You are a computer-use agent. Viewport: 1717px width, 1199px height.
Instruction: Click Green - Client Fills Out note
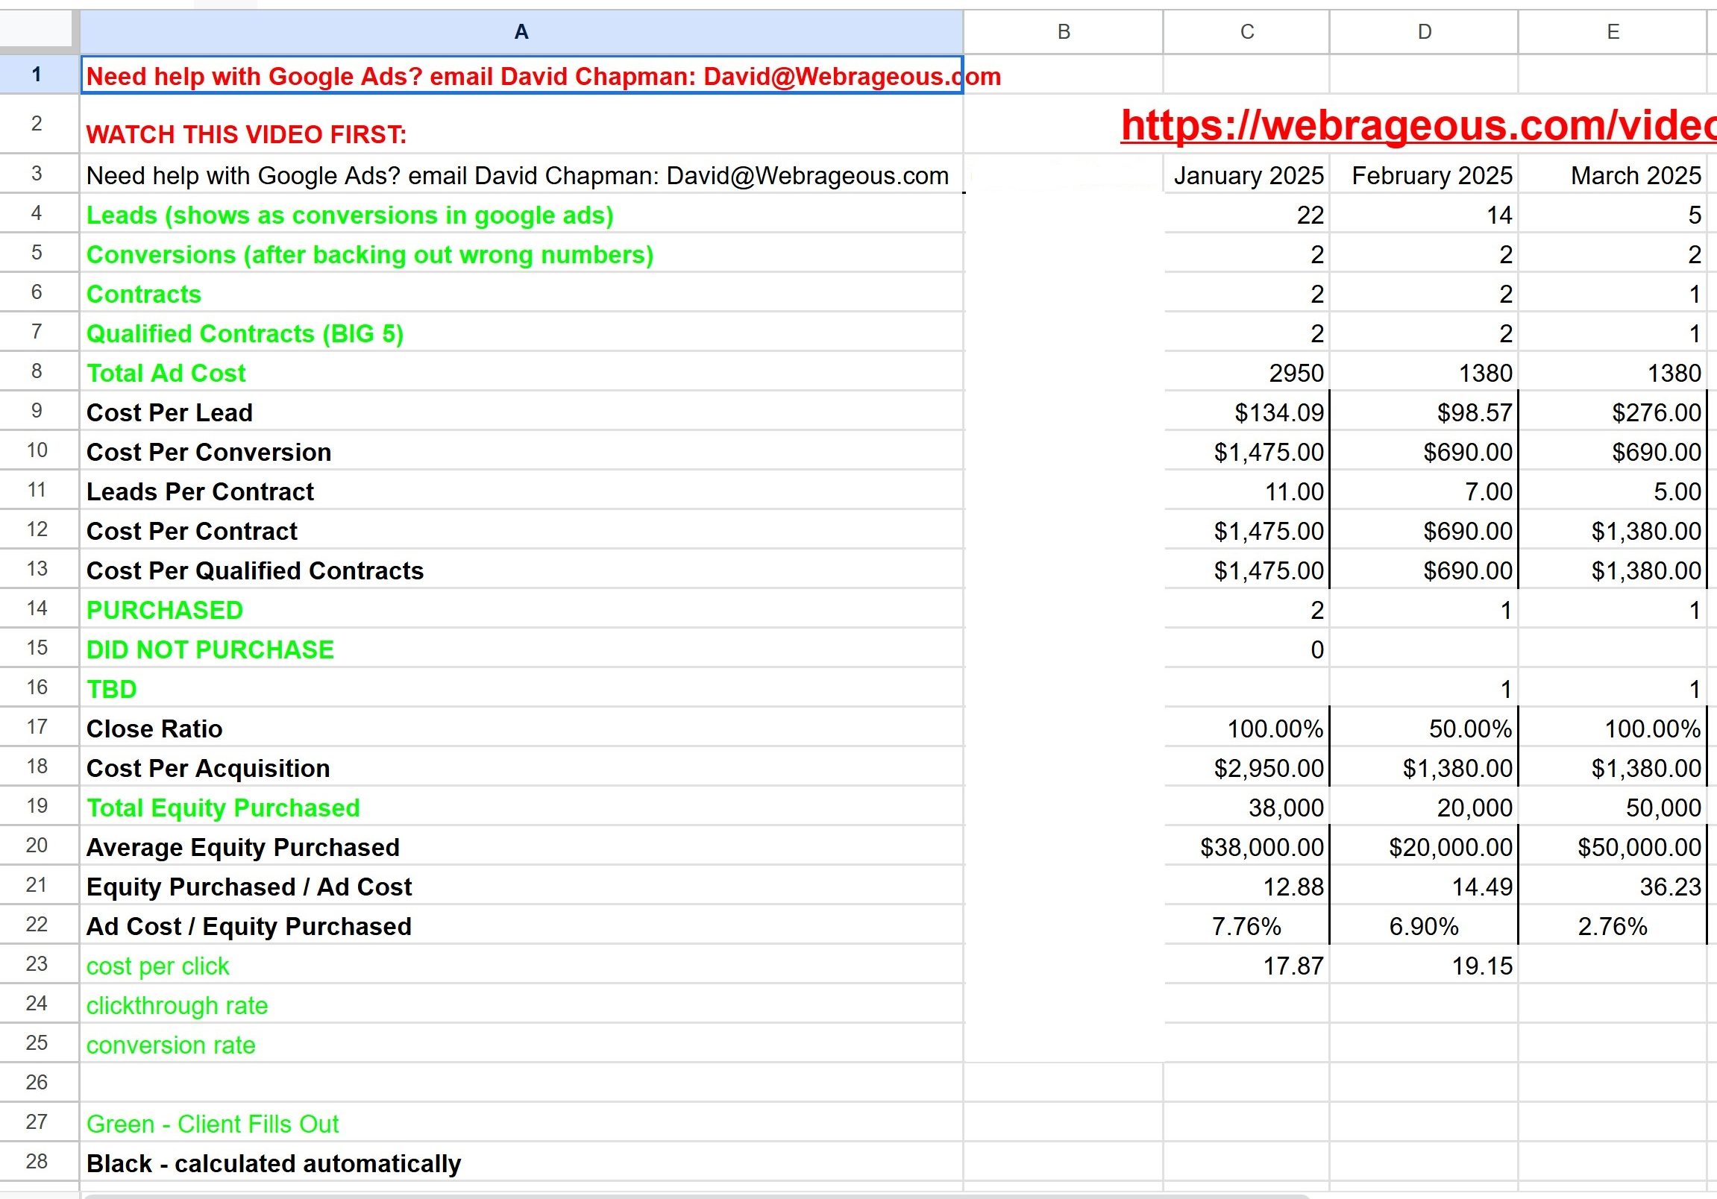[x=213, y=1124]
